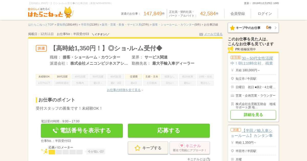Click the company name 株式会社メニコンビジネスアシ…
This screenshot has height=161, width=307.
(99, 63)
